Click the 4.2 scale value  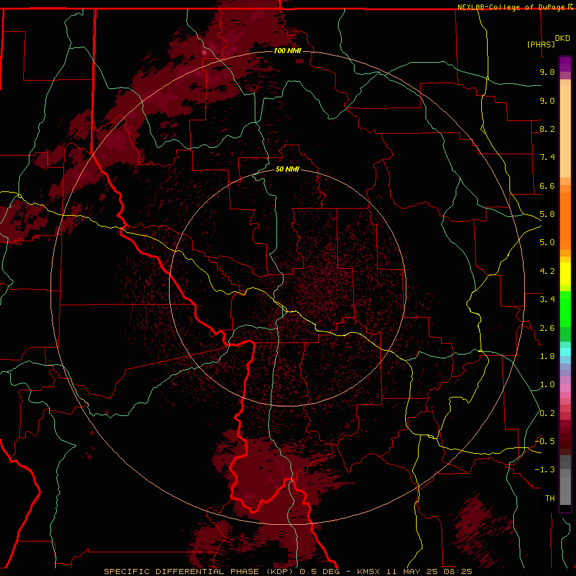(547, 271)
